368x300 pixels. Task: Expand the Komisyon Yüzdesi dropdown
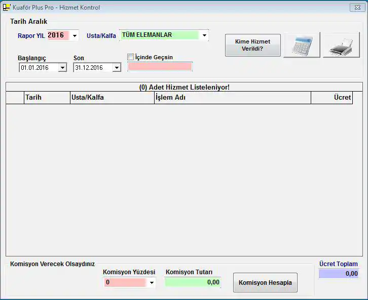[x=151, y=283]
